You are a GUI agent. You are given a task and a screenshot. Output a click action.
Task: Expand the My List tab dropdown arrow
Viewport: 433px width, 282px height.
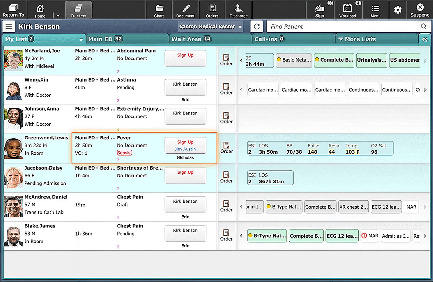(81, 40)
